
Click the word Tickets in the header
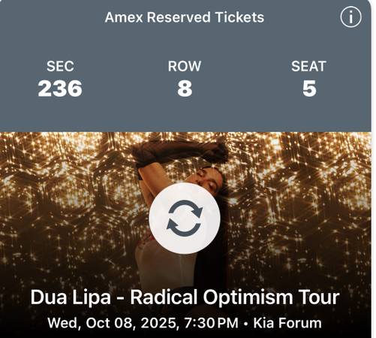pyautogui.click(x=239, y=17)
